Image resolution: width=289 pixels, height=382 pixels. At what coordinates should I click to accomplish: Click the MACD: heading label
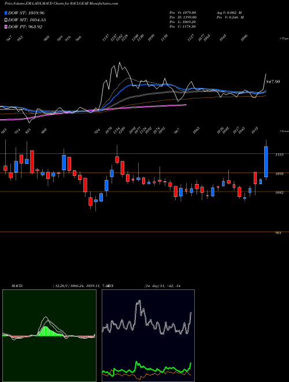pos(17,286)
